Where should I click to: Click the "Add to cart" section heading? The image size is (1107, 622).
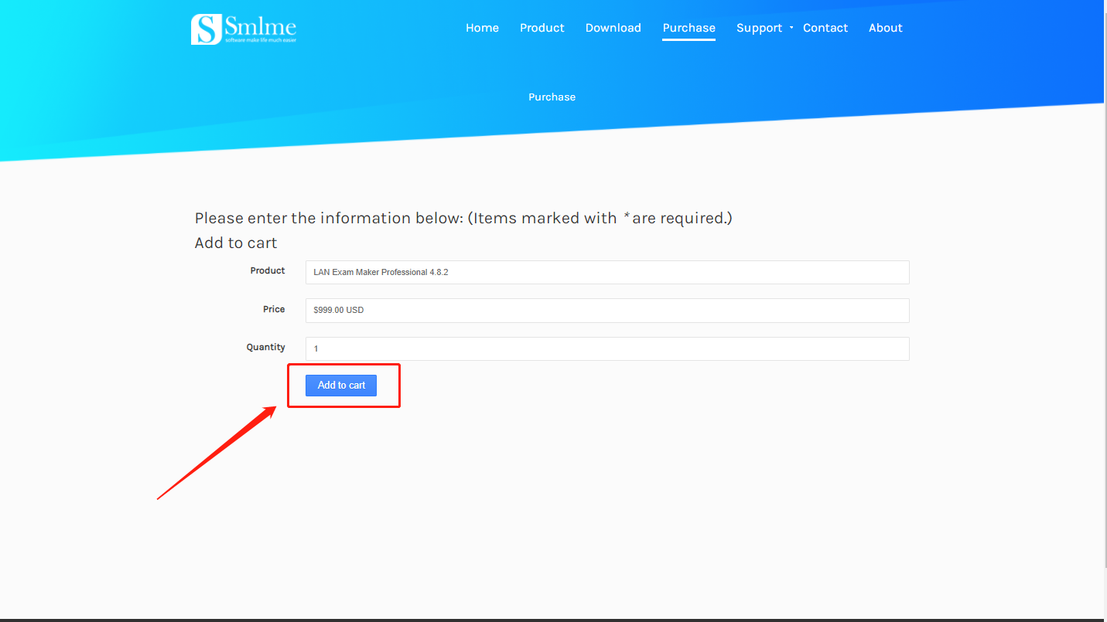coord(236,243)
